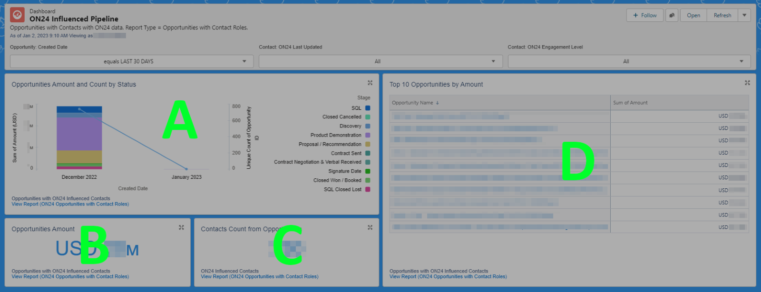Click the Product Demonstration legend label

pyautogui.click(x=336, y=135)
